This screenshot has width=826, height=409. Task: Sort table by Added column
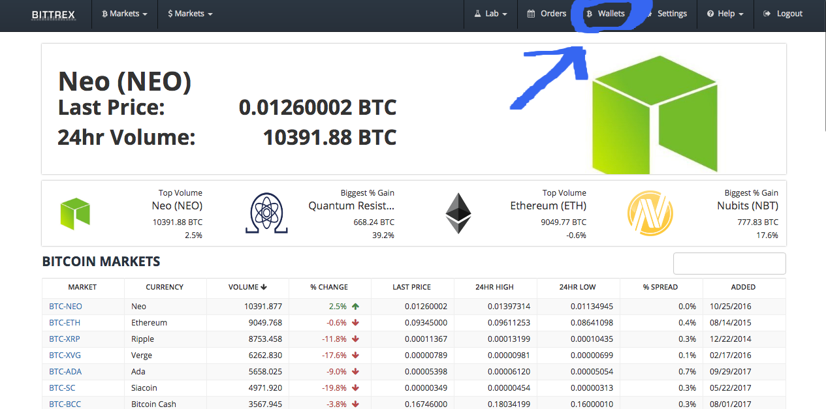(x=743, y=287)
